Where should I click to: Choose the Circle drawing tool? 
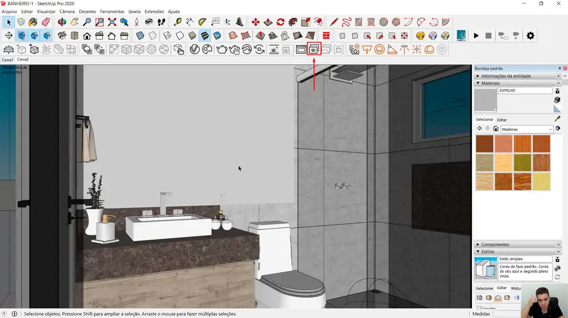point(383,23)
